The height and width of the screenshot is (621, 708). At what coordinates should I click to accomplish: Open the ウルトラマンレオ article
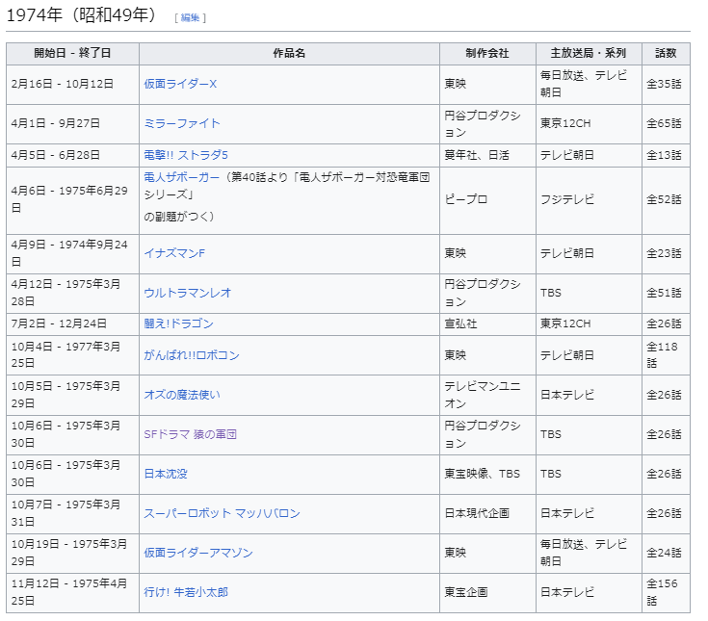coord(187,293)
